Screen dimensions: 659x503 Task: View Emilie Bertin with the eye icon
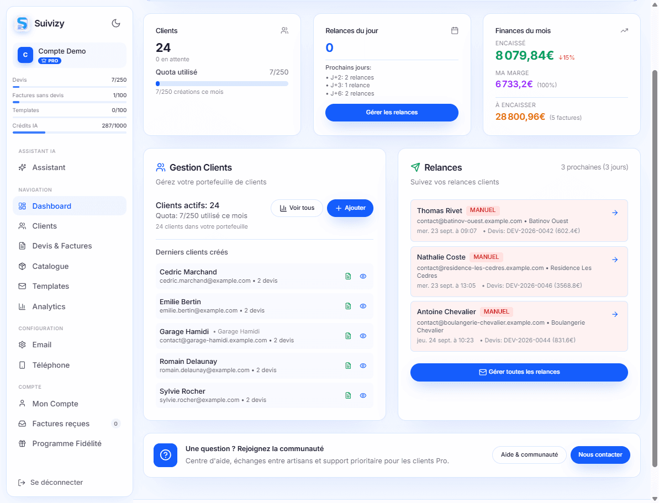(363, 306)
